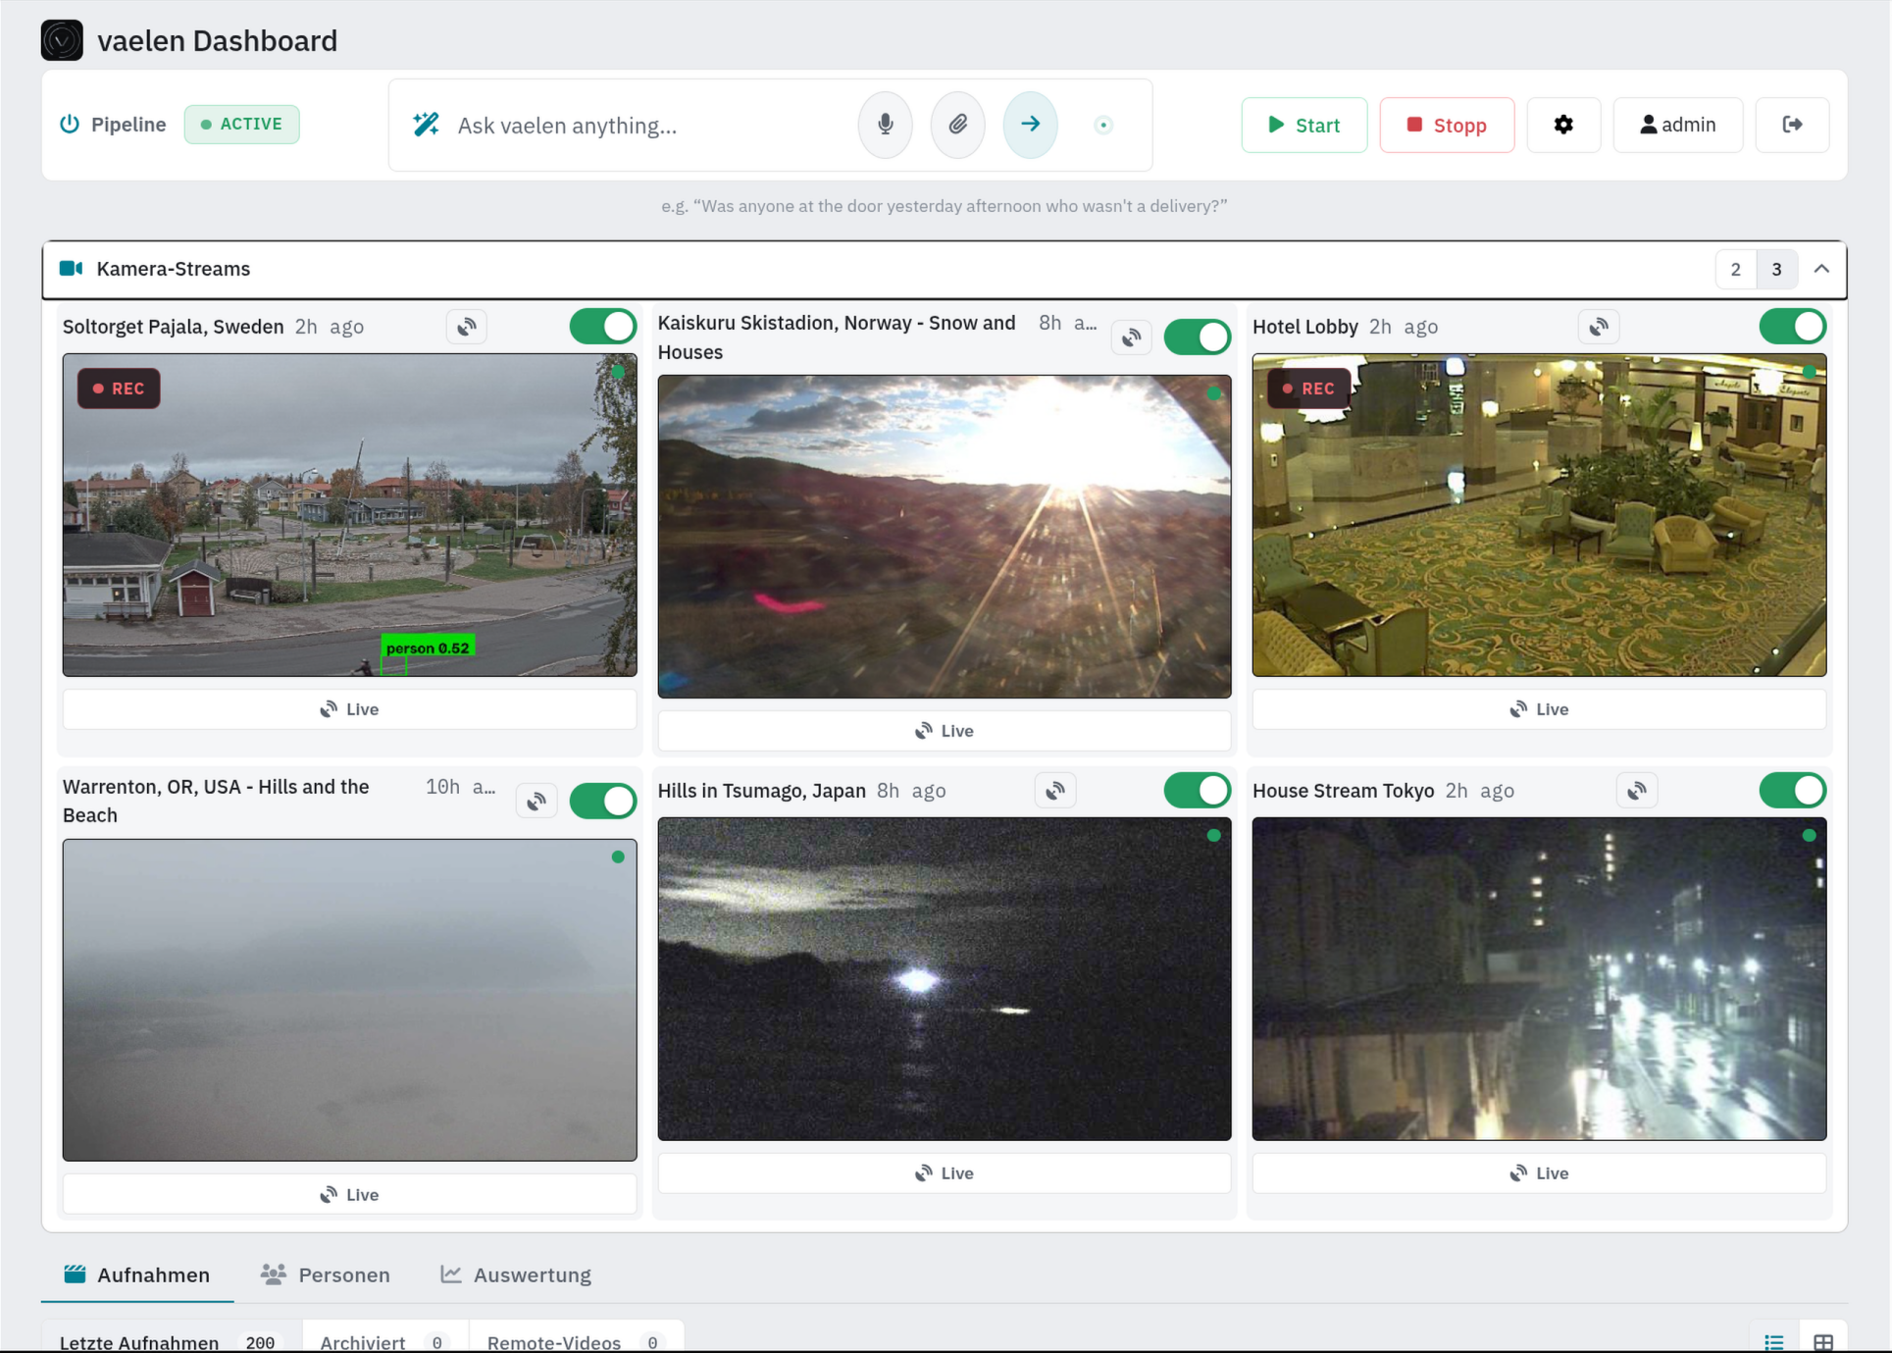Image resolution: width=1892 pixels, height=1353 pixels.
Task: Click the microphone voice input icon
Action: (885, 125)
